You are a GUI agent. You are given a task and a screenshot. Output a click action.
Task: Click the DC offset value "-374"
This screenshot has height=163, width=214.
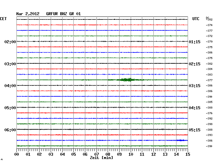[209, 25]
